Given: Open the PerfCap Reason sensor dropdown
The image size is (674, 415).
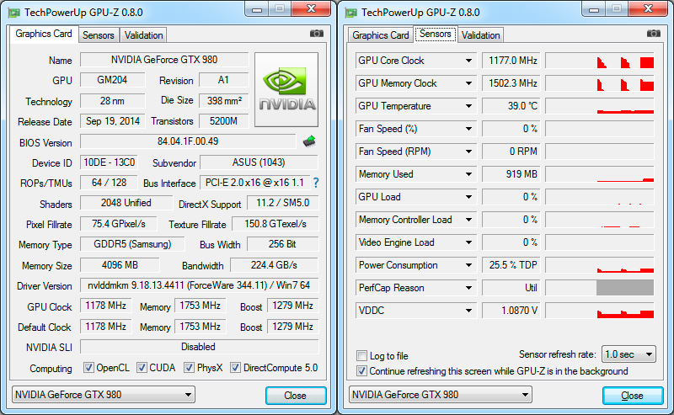Looking at the screenshot, I should pos(468,288).
